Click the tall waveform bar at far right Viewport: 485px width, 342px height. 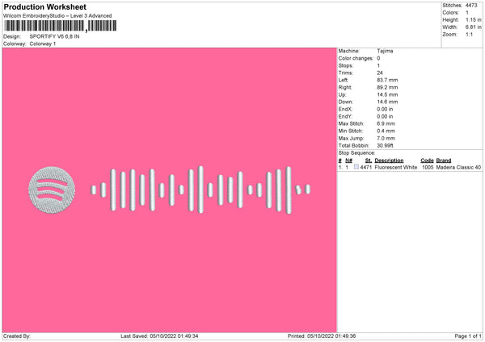pyautogui.click(x=289, y=190)
